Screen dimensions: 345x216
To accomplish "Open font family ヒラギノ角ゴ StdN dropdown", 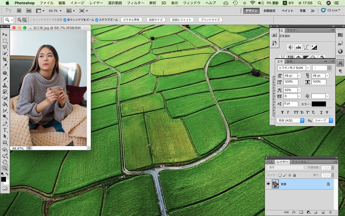I will tap(308, 68).
